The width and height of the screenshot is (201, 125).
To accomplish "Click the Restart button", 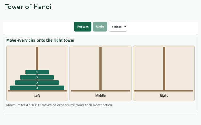I will pyautogui.click(x=83, y=27).
